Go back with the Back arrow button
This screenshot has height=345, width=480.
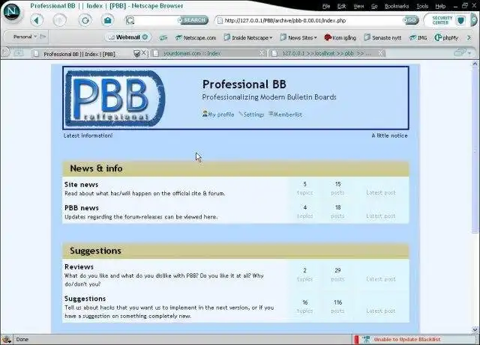pos(37,20)
